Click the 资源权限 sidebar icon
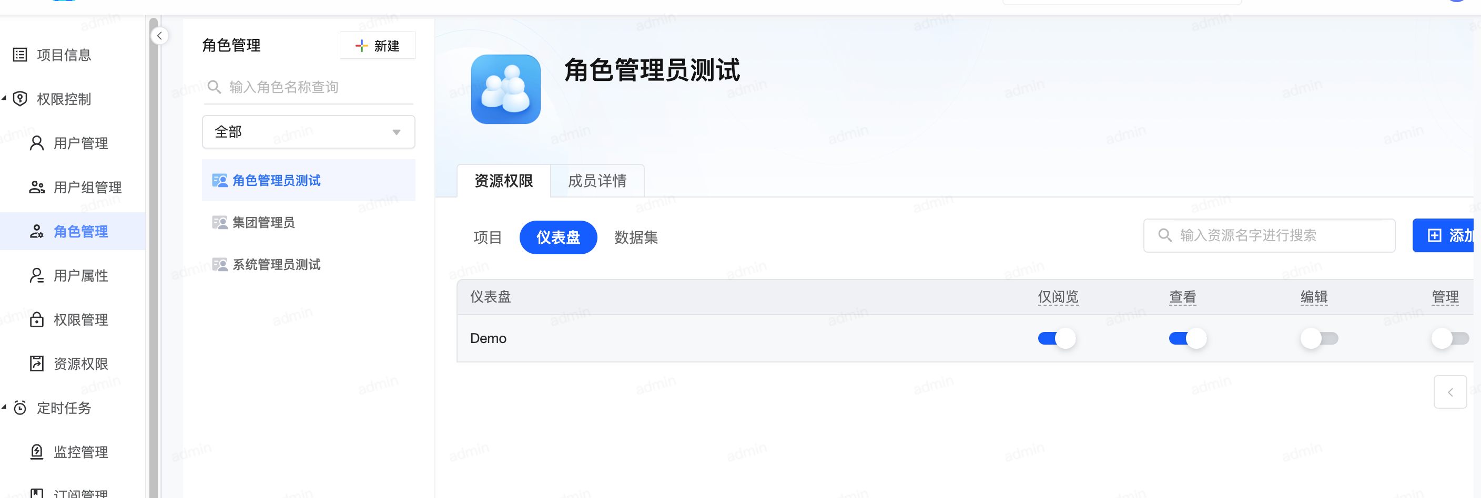This screenshot has width=1481, height=498. point(37,364)
